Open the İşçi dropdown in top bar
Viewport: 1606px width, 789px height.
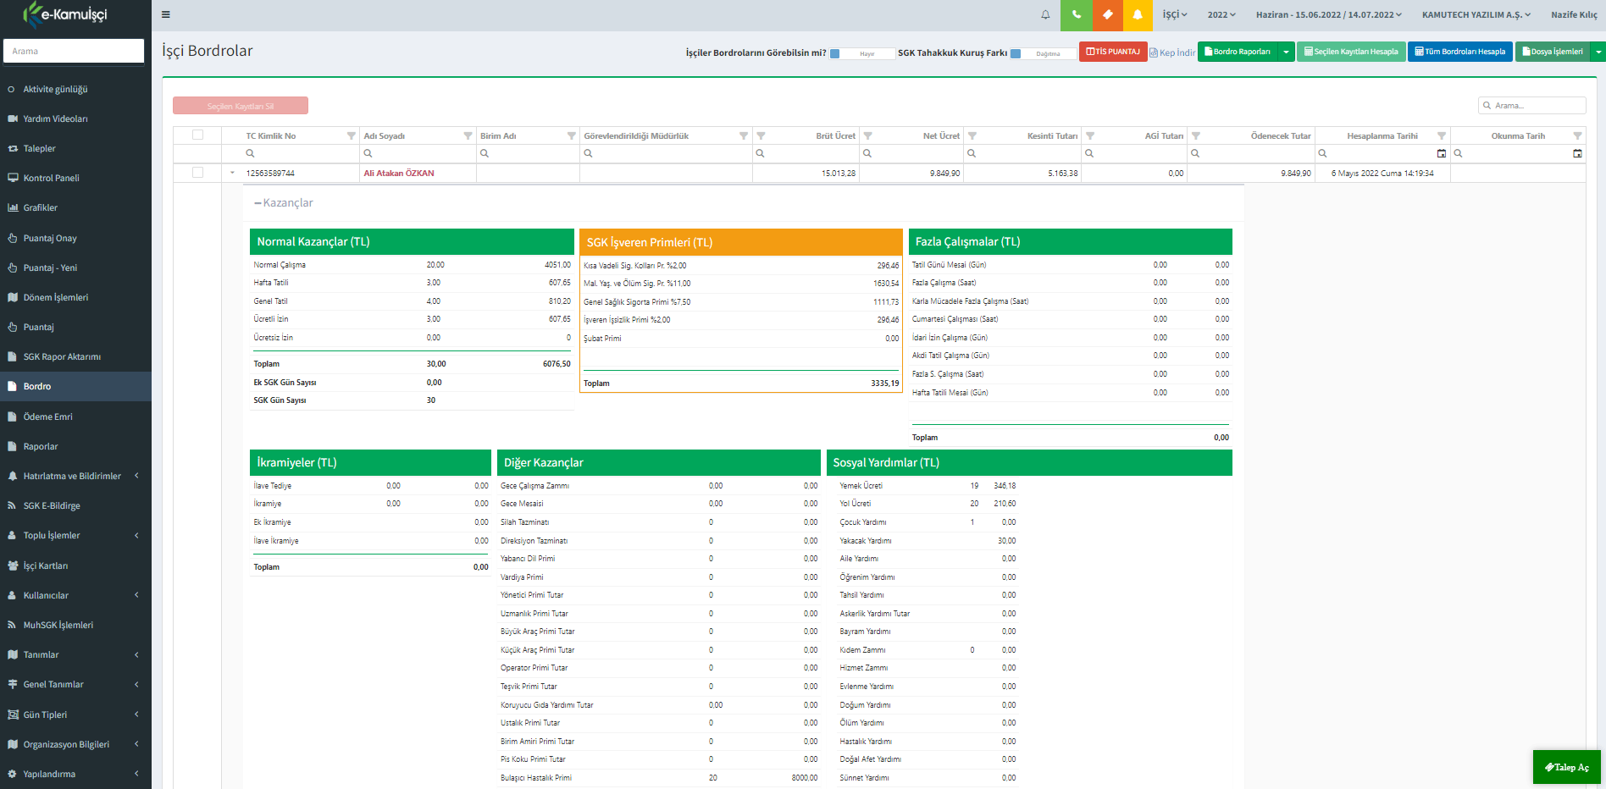tap(1174, 14)
